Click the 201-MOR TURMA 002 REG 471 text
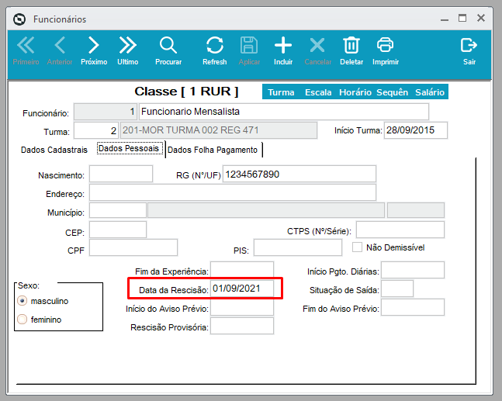 191,130
